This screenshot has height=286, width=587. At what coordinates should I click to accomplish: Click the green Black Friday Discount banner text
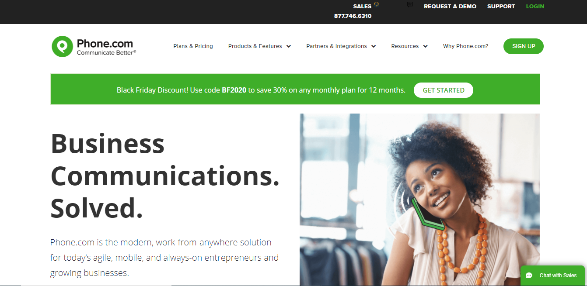pyautogui.click(x=261, y=90)
